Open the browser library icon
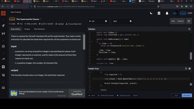Image resolution: width=194 pixels, height=109 pixels. (x=182, y=6)
